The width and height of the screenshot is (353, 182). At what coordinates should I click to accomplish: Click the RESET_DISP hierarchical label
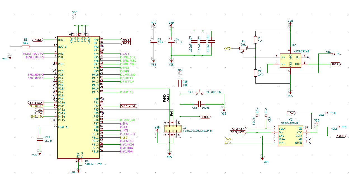(34, 57)
